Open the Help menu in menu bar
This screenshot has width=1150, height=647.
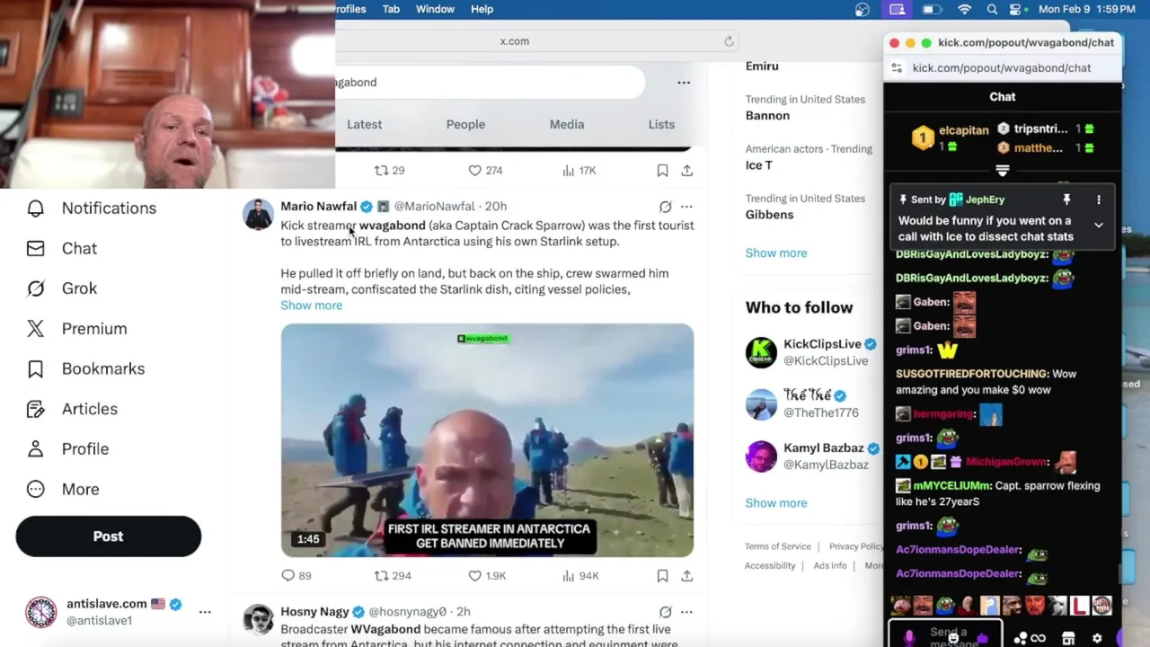pyautogui.click(x=482, y=9)
